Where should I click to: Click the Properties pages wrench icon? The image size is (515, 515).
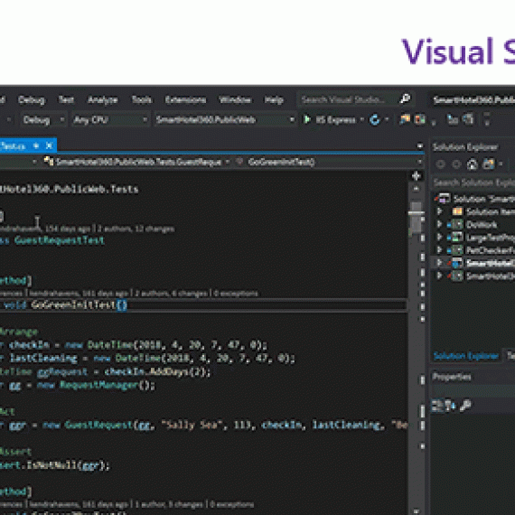pos(465,406)
